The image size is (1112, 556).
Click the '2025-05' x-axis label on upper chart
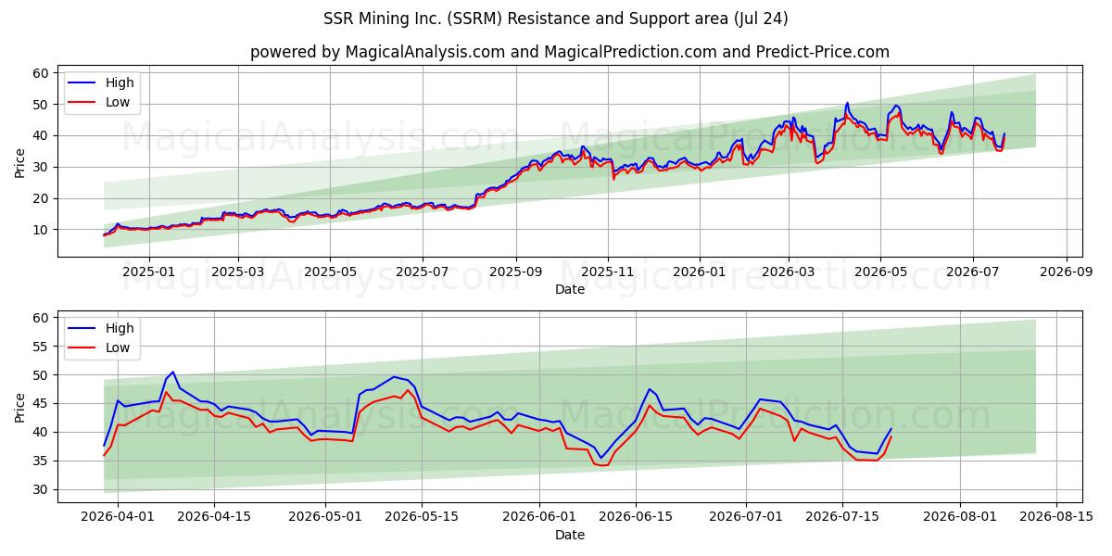click(331, 272)
